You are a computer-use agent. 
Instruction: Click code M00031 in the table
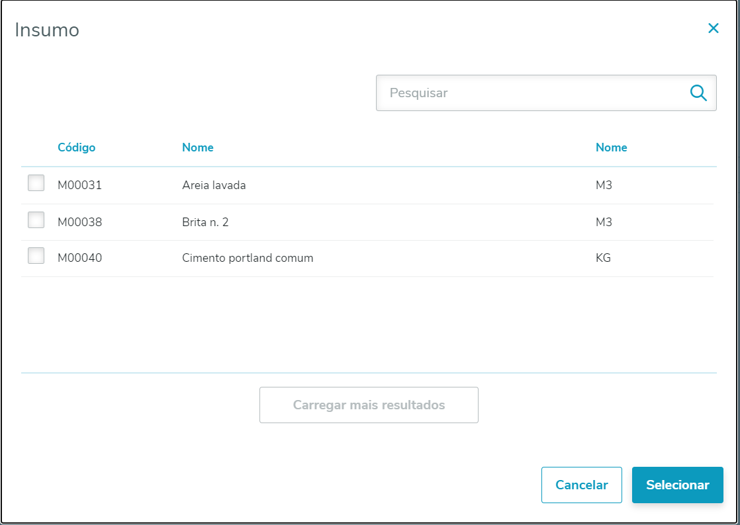point(79,185)
